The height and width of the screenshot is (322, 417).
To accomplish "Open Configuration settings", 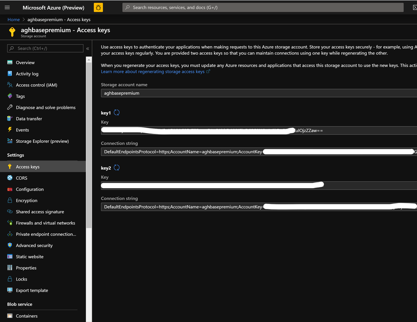I will click(43, 189).
